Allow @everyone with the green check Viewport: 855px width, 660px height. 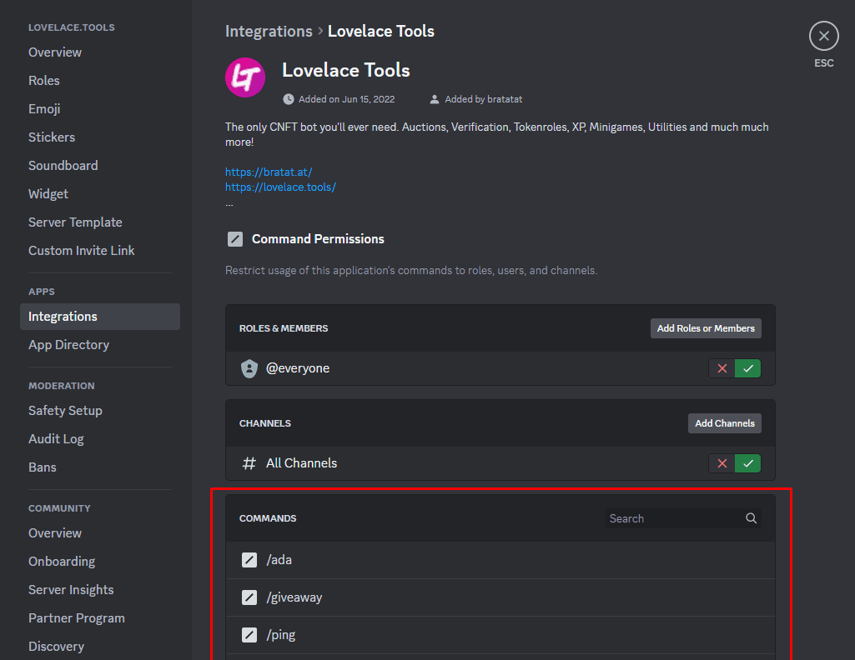pos(747,368)
